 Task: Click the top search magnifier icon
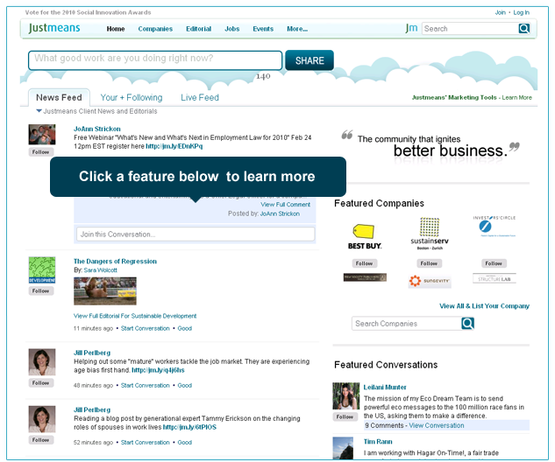click(x=523, y=28)
